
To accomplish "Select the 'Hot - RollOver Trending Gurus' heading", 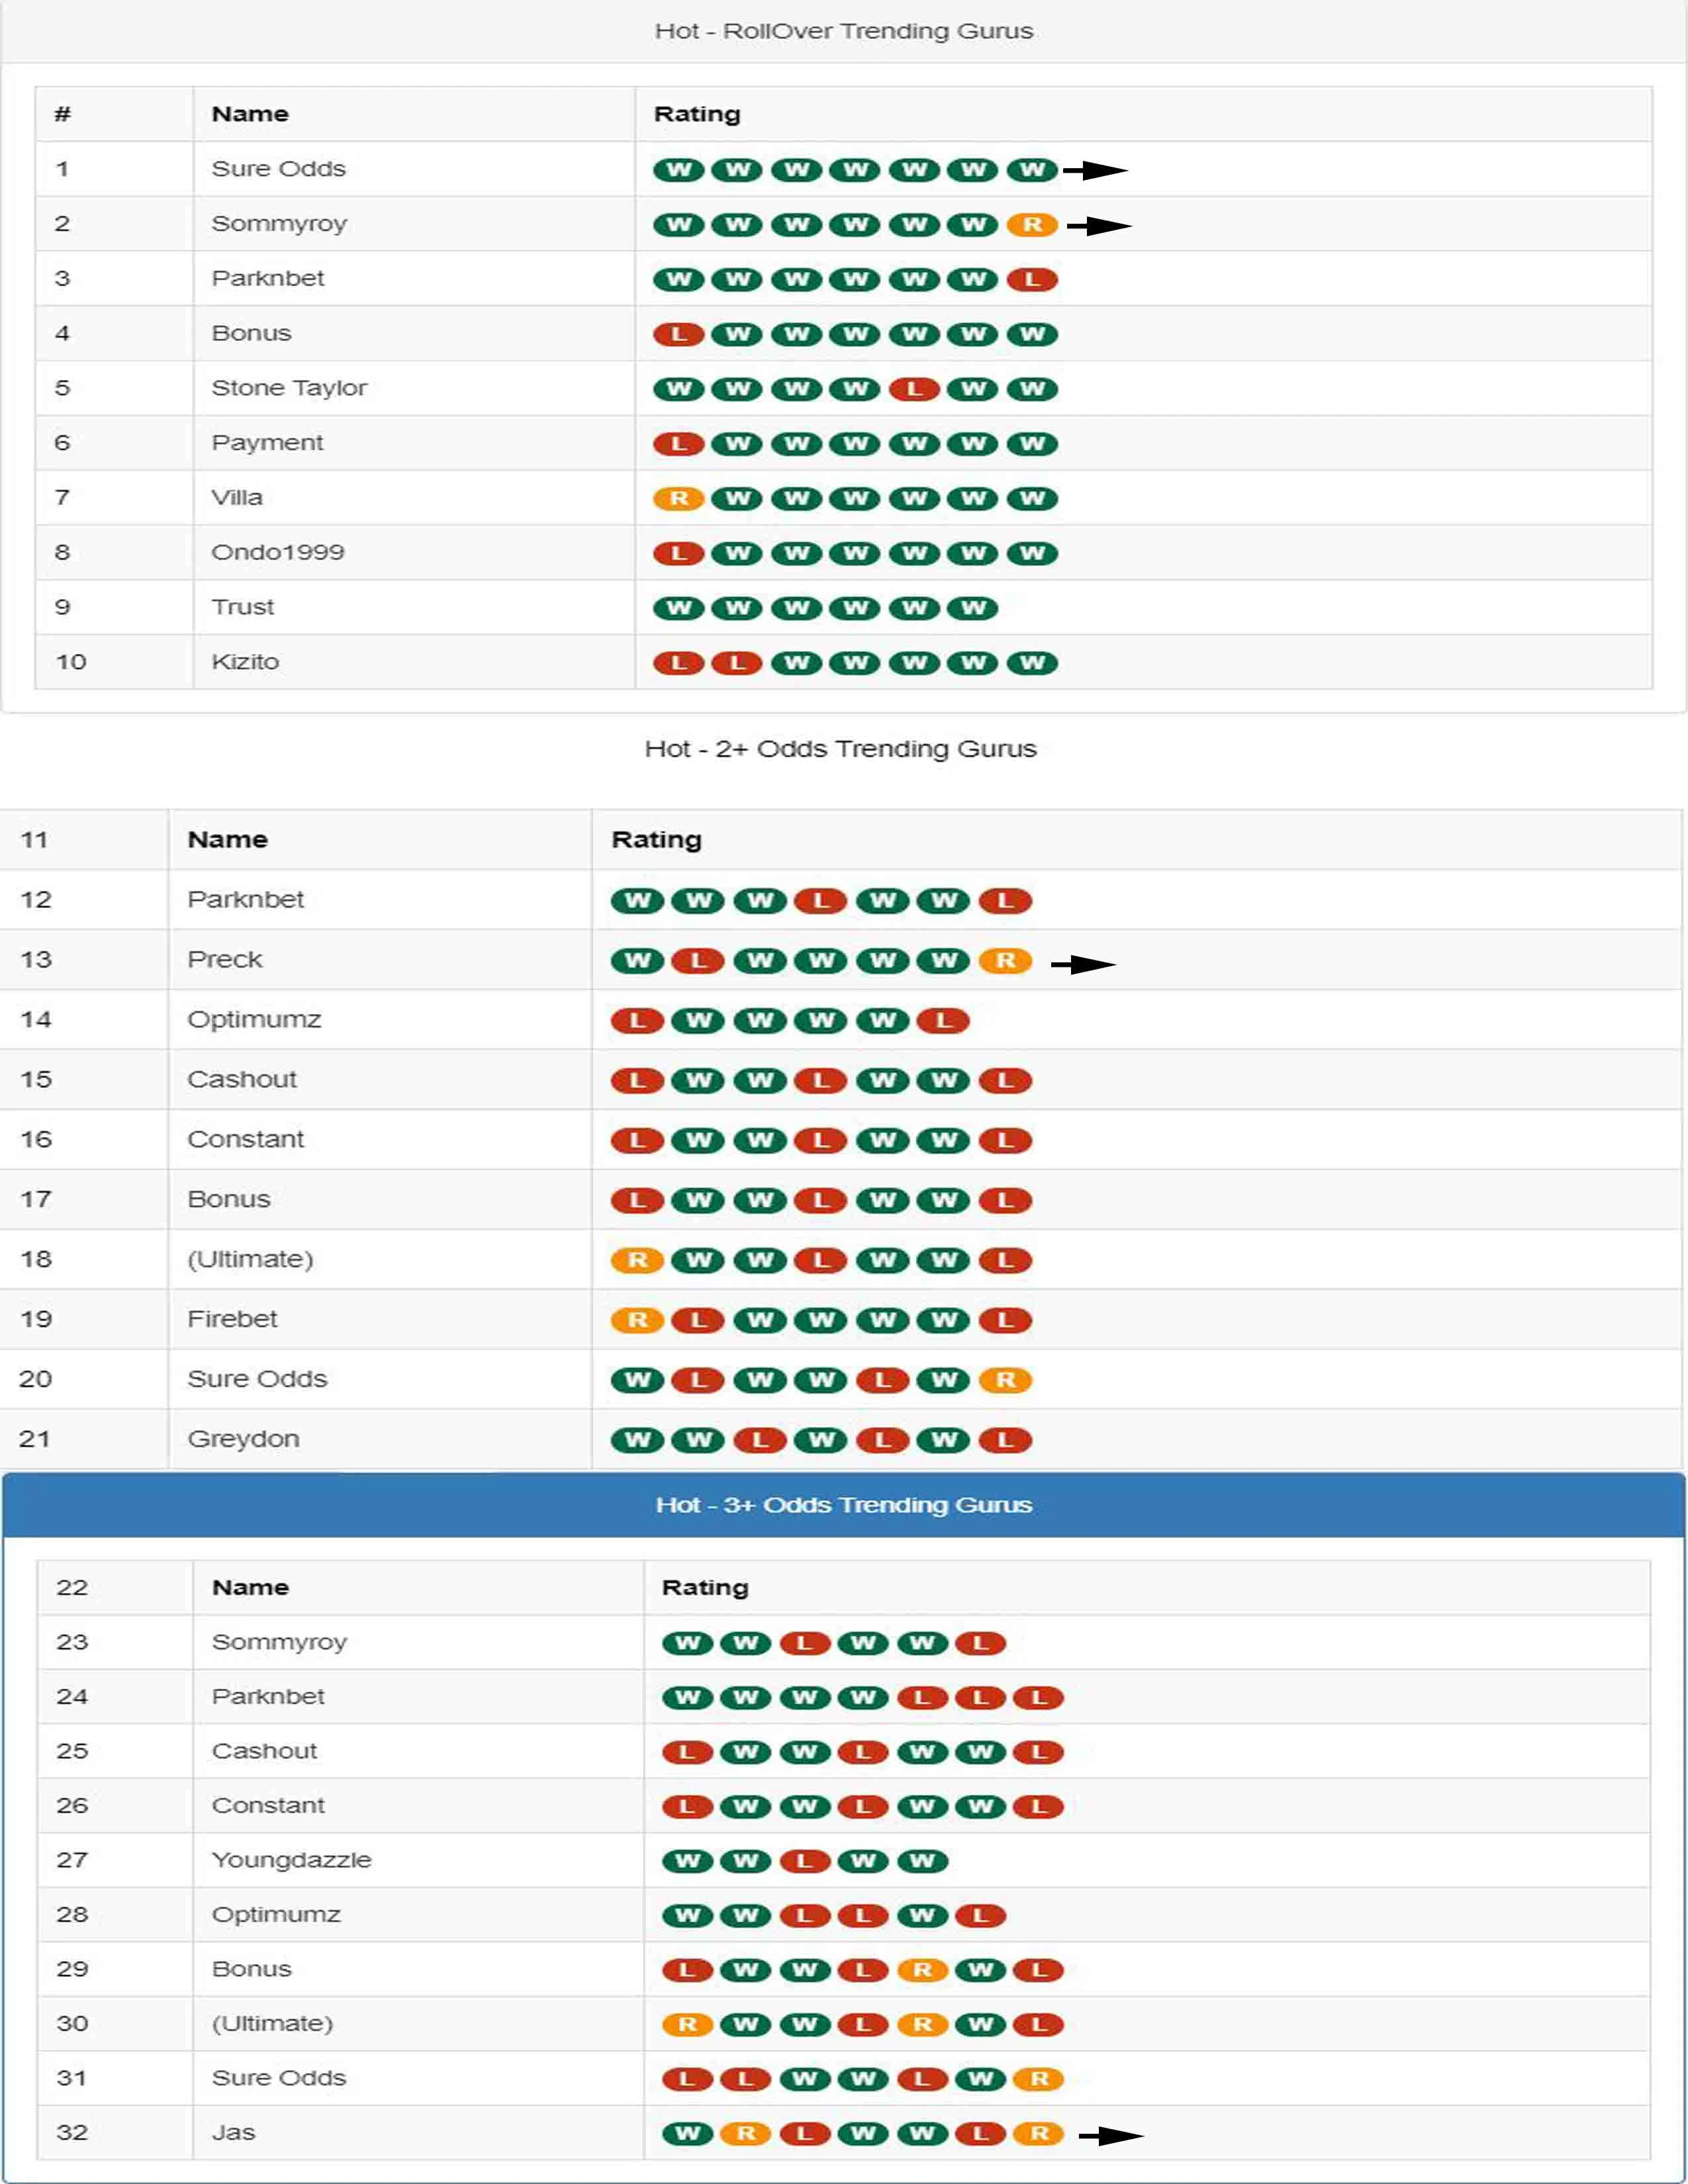I will coord(844,31).
